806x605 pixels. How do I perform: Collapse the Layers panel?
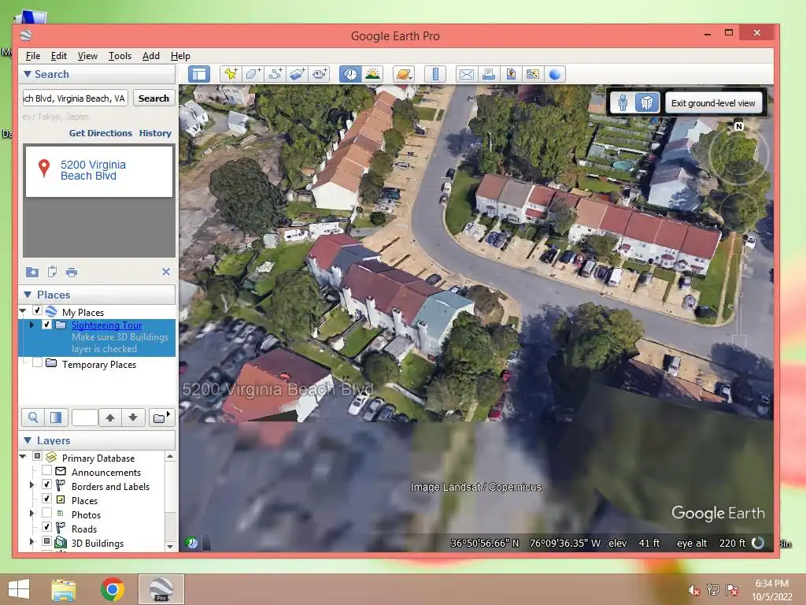tap(28, 440)
